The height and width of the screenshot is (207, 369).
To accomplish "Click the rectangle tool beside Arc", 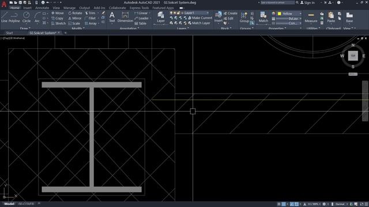I will (44, 13).
